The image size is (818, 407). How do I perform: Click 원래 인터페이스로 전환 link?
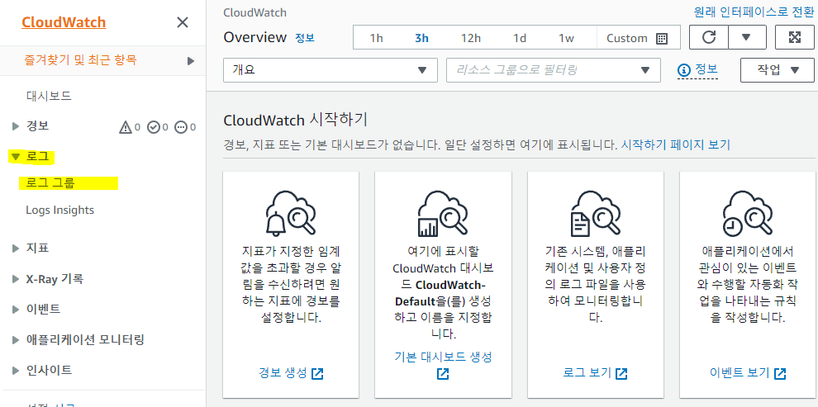[754, 11]
